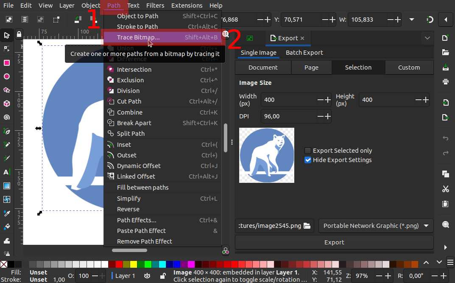Toggle the guides lock icon at ruler corner
Image resolution: width=455 pixels, height=283 pixels.
pos(19,34)
